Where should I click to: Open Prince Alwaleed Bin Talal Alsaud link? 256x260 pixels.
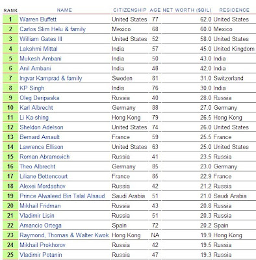(x=62, y=196)
